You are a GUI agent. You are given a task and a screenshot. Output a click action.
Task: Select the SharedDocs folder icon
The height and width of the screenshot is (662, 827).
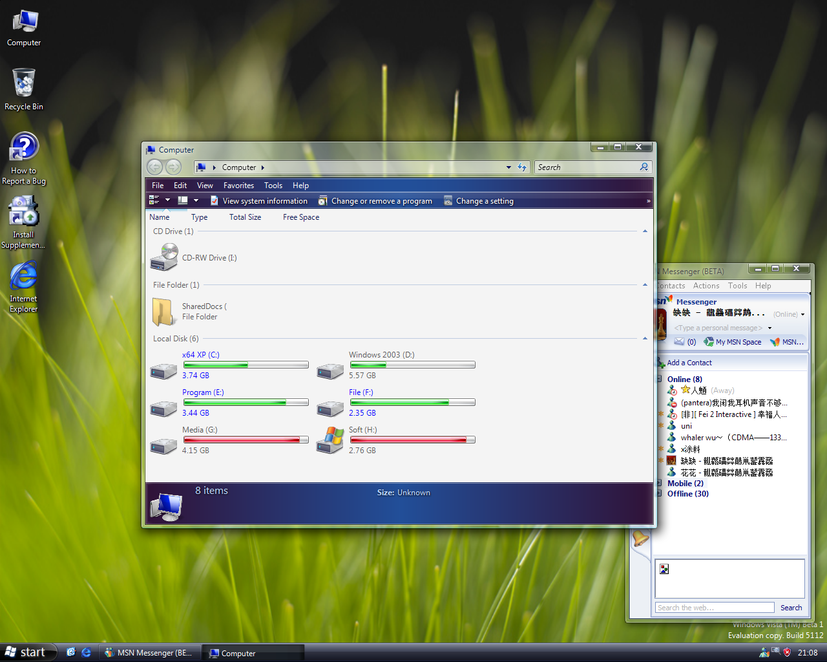pyautogui.click(x=163, y=312)
